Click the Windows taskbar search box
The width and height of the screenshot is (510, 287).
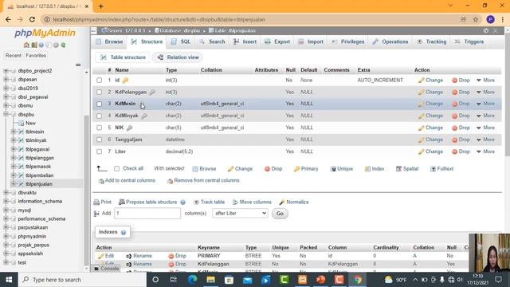(82, 280)
